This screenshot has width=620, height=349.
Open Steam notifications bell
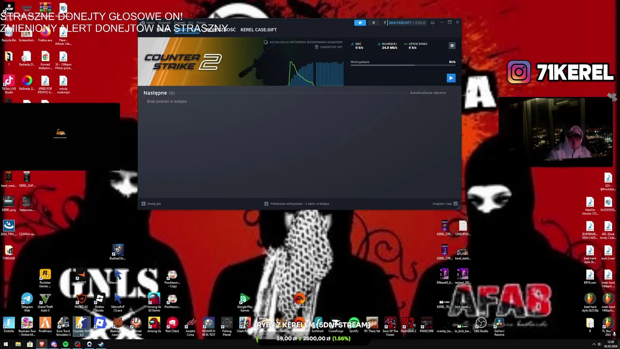[373, 23]
